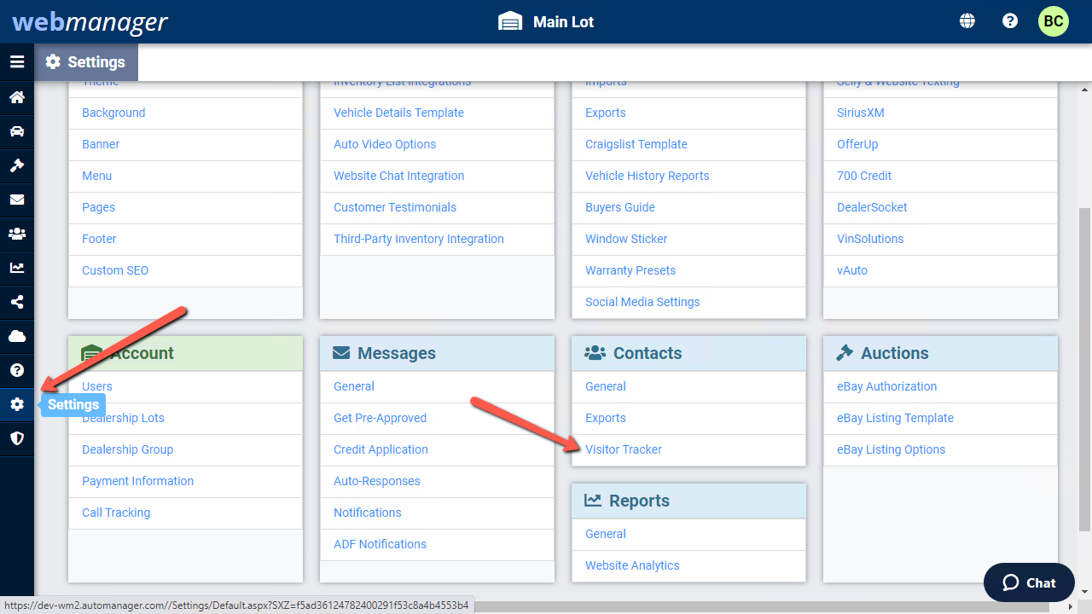
Task: Open VinSolutions link
Action: tap(870, 239)
